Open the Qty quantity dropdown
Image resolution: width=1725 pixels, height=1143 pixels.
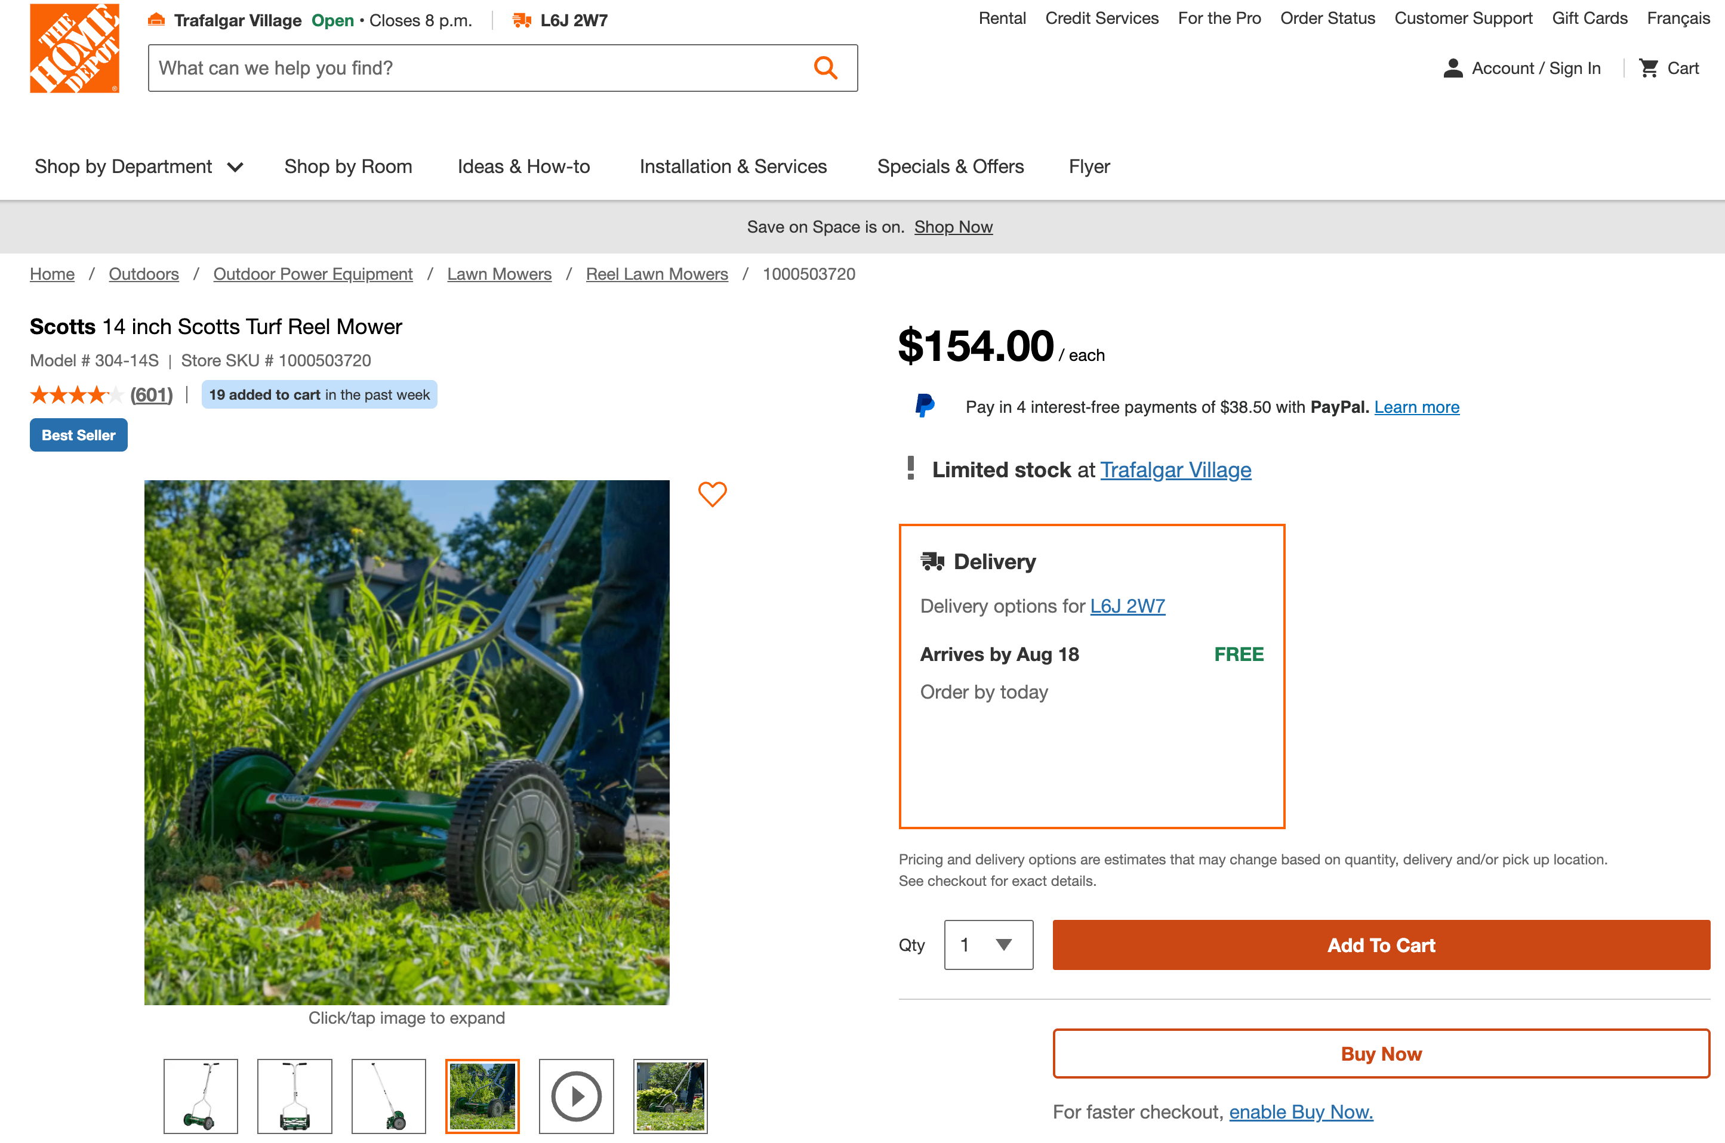pos(988,945)
